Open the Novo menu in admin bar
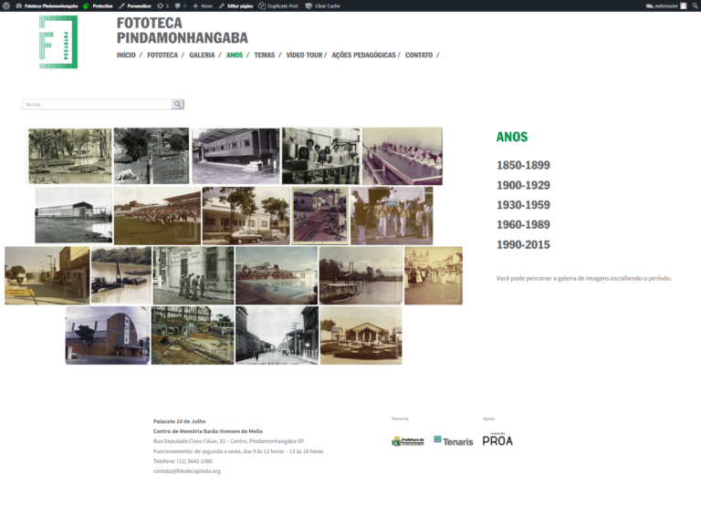Screen dimensions: 701x505 [x=203, y=5]
